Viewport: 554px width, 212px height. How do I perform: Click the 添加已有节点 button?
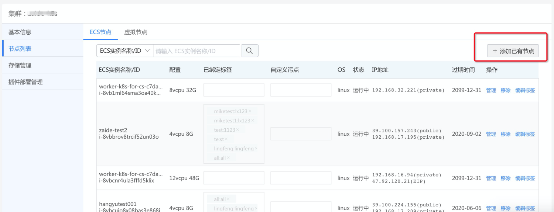(513, 51)
